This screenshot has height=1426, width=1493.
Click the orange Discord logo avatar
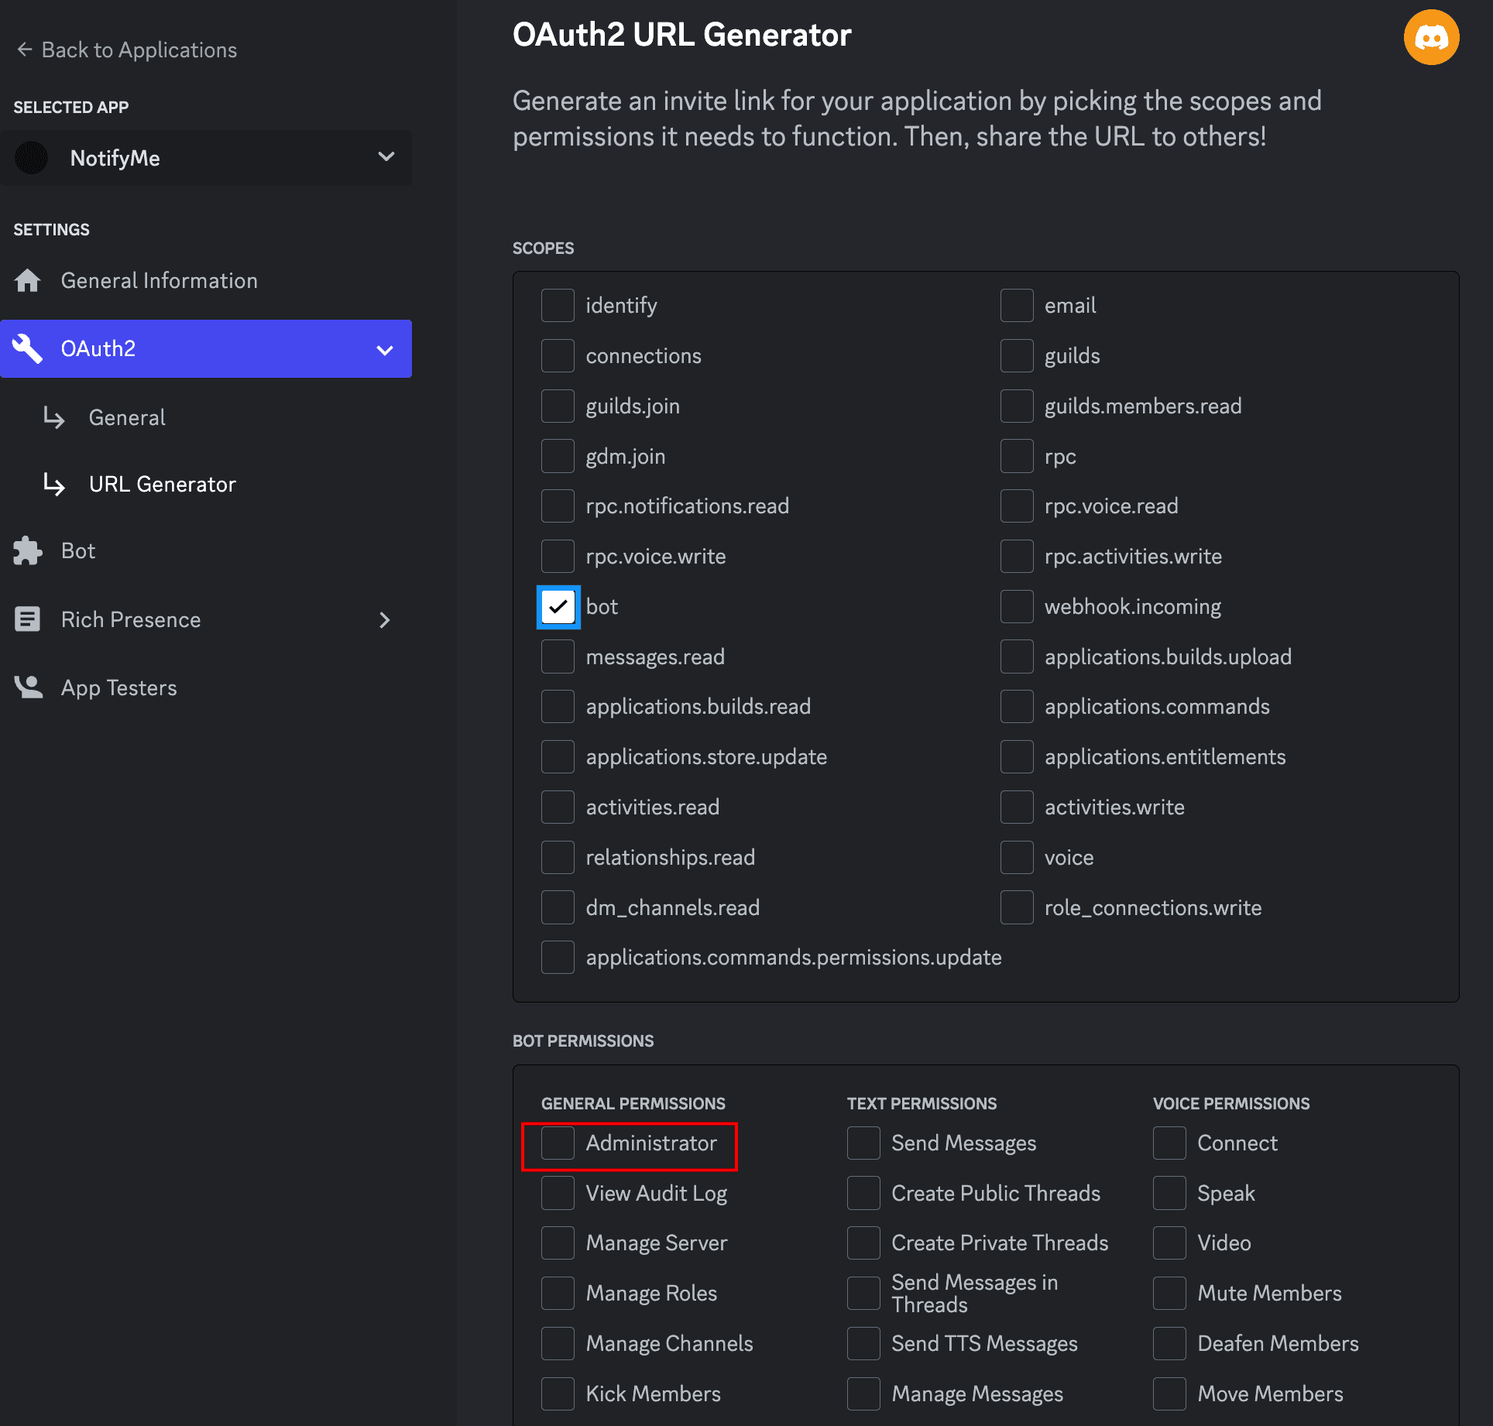coord(1431,37)
